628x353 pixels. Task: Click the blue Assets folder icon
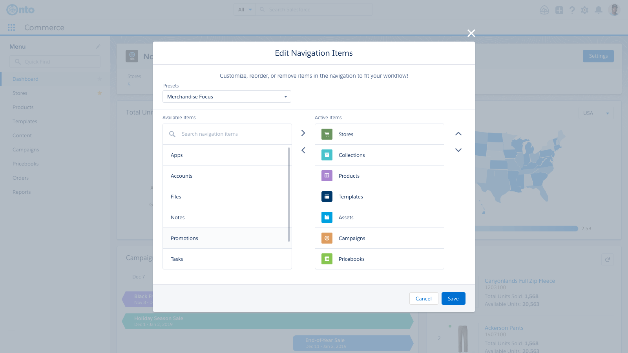point(327,217)
